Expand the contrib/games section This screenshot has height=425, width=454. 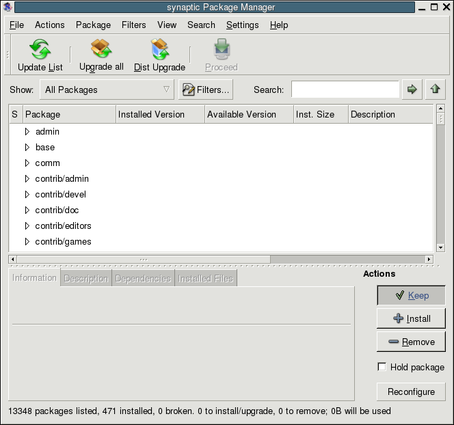pos(27,242)
